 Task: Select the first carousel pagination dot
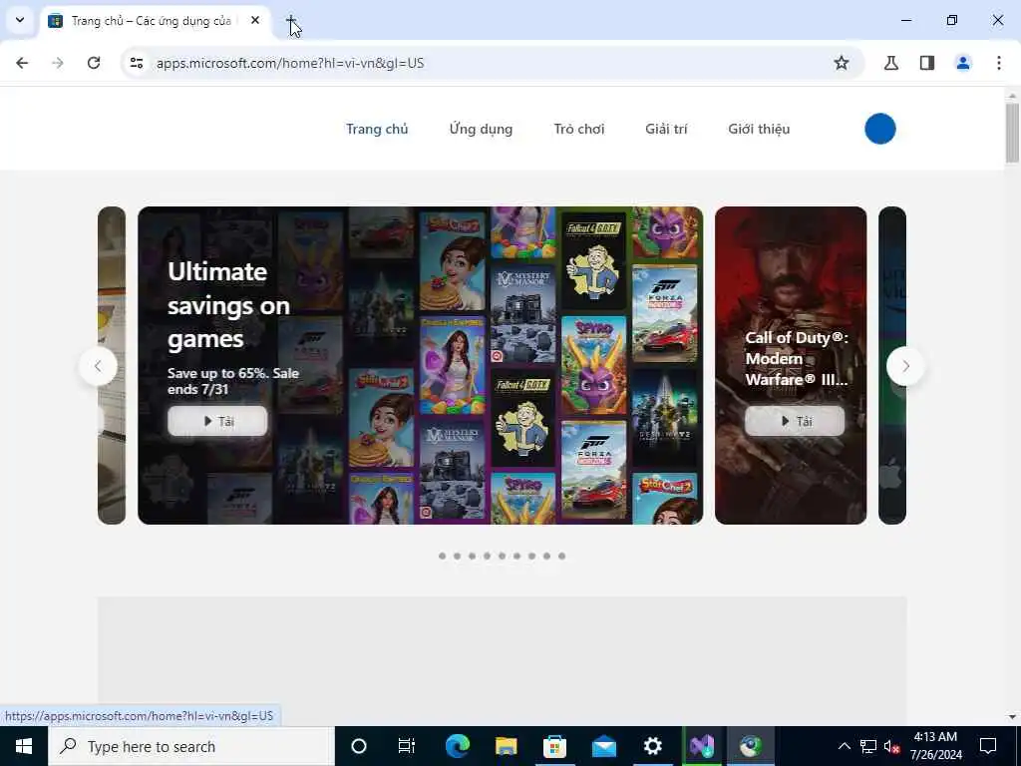[442, 556]
